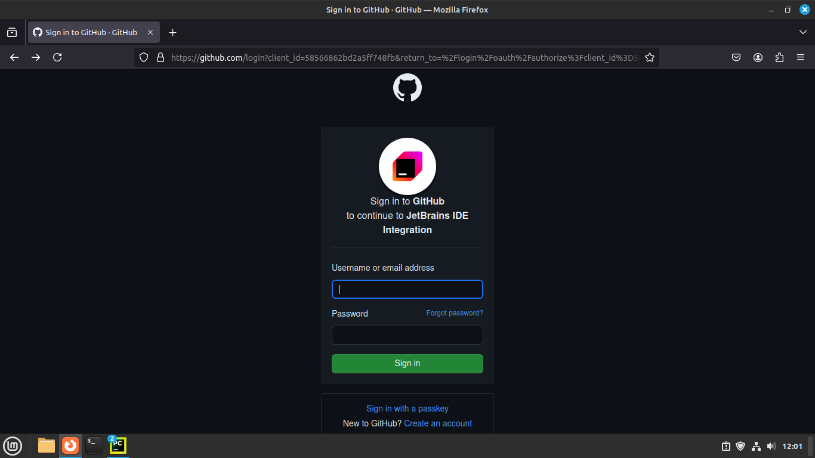
Task: Close the Sign in to GitHub tab
Action: point(150,32)
